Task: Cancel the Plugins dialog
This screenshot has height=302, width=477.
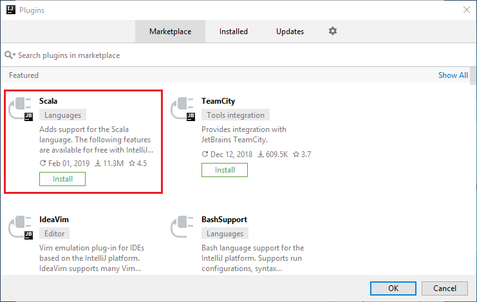Action: point(444,288)
